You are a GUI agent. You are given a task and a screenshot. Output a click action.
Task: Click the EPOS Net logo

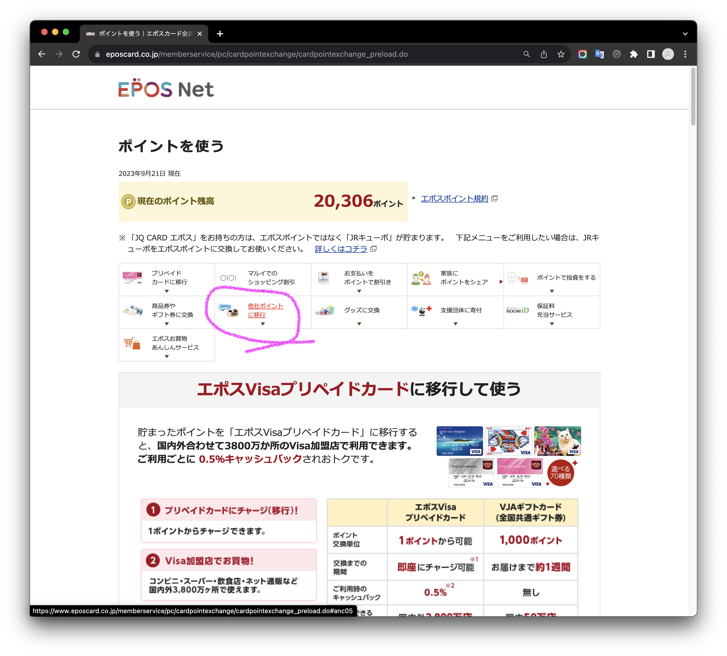[x=166, y=88]
